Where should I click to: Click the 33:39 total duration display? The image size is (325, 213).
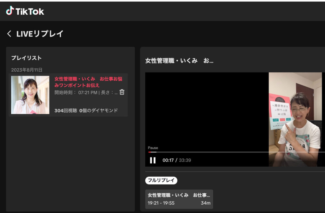click(185, 160)
